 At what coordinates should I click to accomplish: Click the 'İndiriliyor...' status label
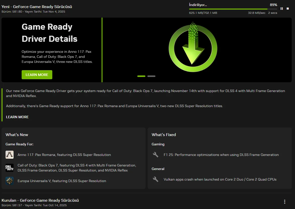(x=198, y=5)
